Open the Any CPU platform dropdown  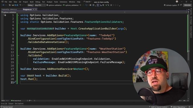(40, 5)
